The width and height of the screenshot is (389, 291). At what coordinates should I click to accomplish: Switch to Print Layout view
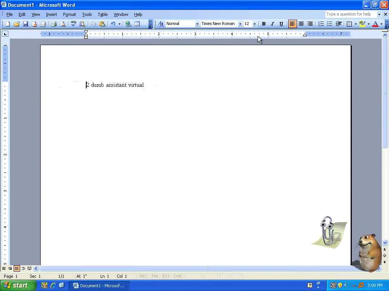[x=17, y=269]
